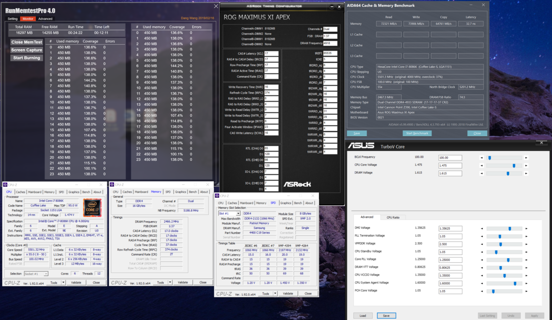This screenshot has width=552, height=320.
Task: Click right arrow of BCLK Frequency slider
Action: pos(526,158)
